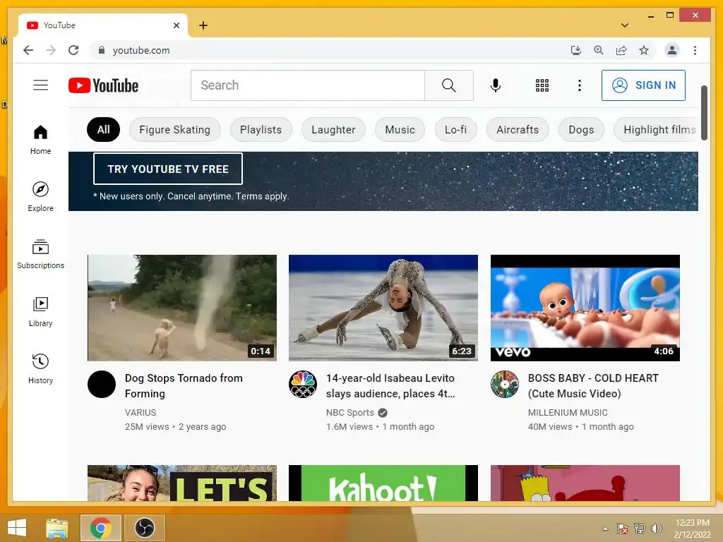This screenshot has width=723, height=542.
Task: Click in the YouTube Search field
Action: pyautogui.click(x=308, y=85)
